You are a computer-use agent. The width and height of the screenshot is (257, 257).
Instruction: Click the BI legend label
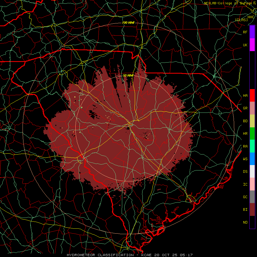(245, 210)
